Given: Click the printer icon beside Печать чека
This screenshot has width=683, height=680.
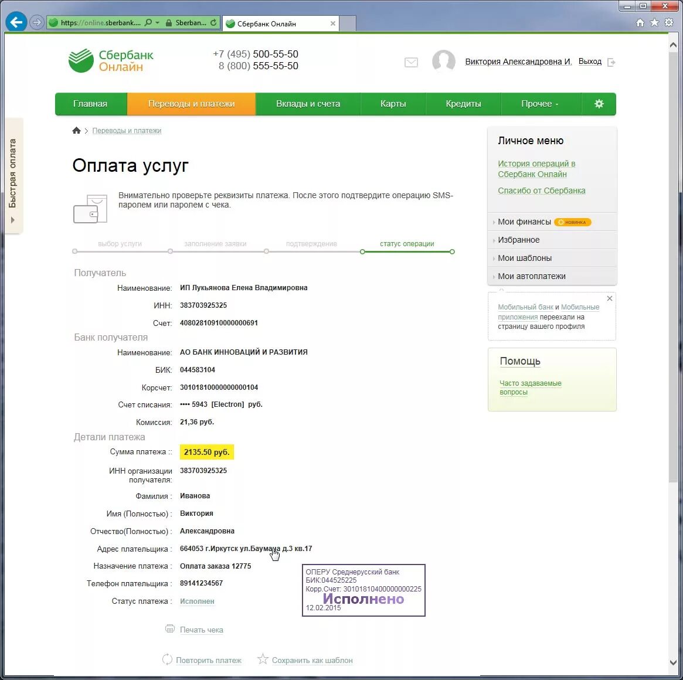Looking at the screenshot, I should coord(170,628).
